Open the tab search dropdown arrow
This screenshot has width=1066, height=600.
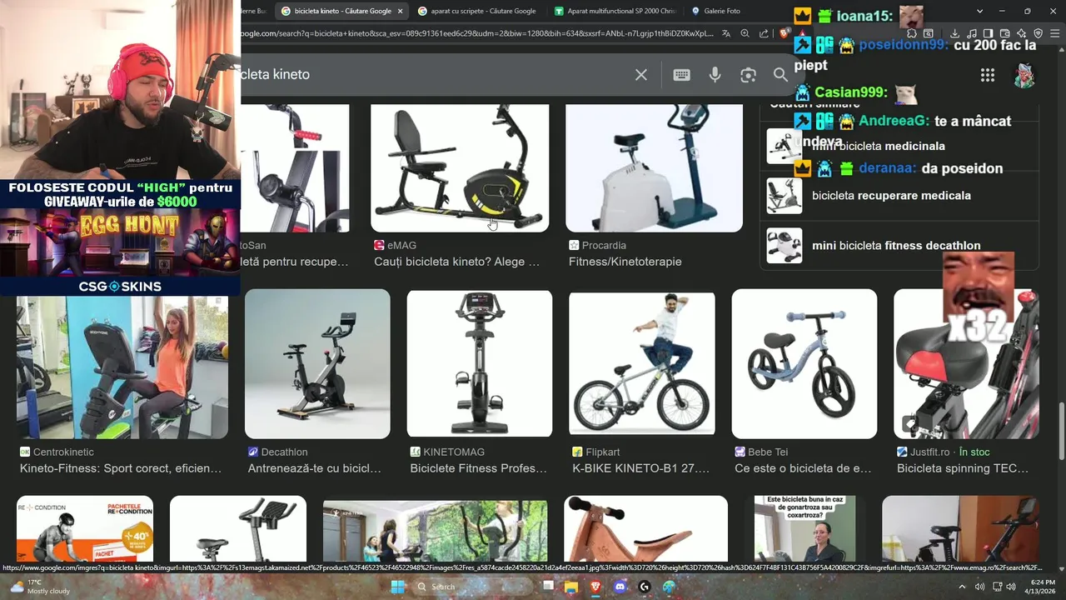[x=979, y=11]
